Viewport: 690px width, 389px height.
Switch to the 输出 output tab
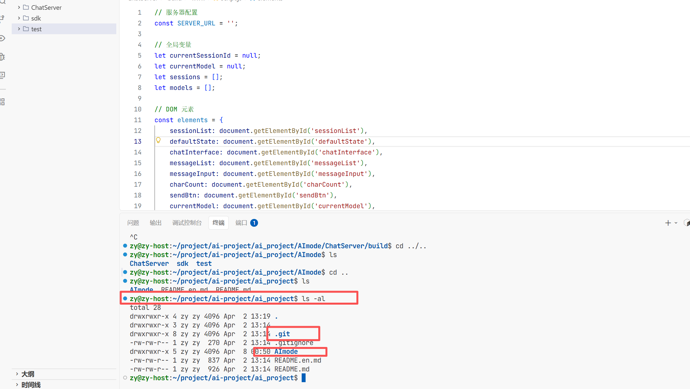[155, 223]
